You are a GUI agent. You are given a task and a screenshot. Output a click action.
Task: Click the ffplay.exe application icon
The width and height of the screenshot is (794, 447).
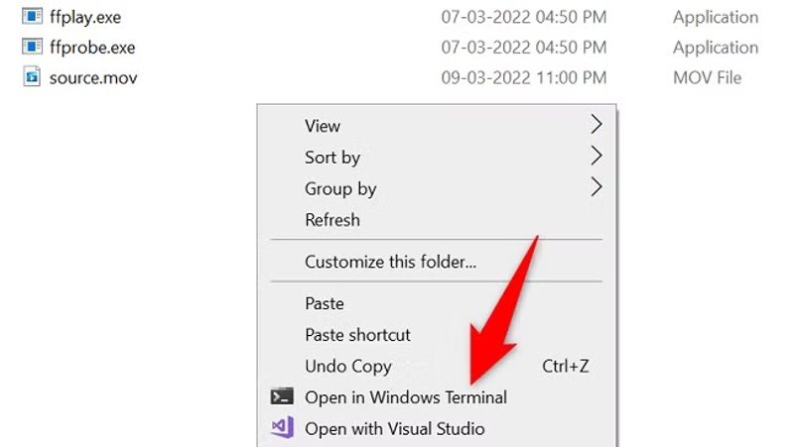(x=33, y=17)
